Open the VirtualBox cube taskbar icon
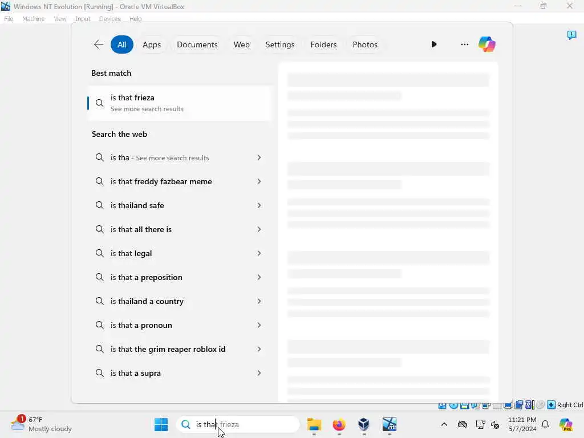This screenshot has width=584, height=438. pos(364,424)
